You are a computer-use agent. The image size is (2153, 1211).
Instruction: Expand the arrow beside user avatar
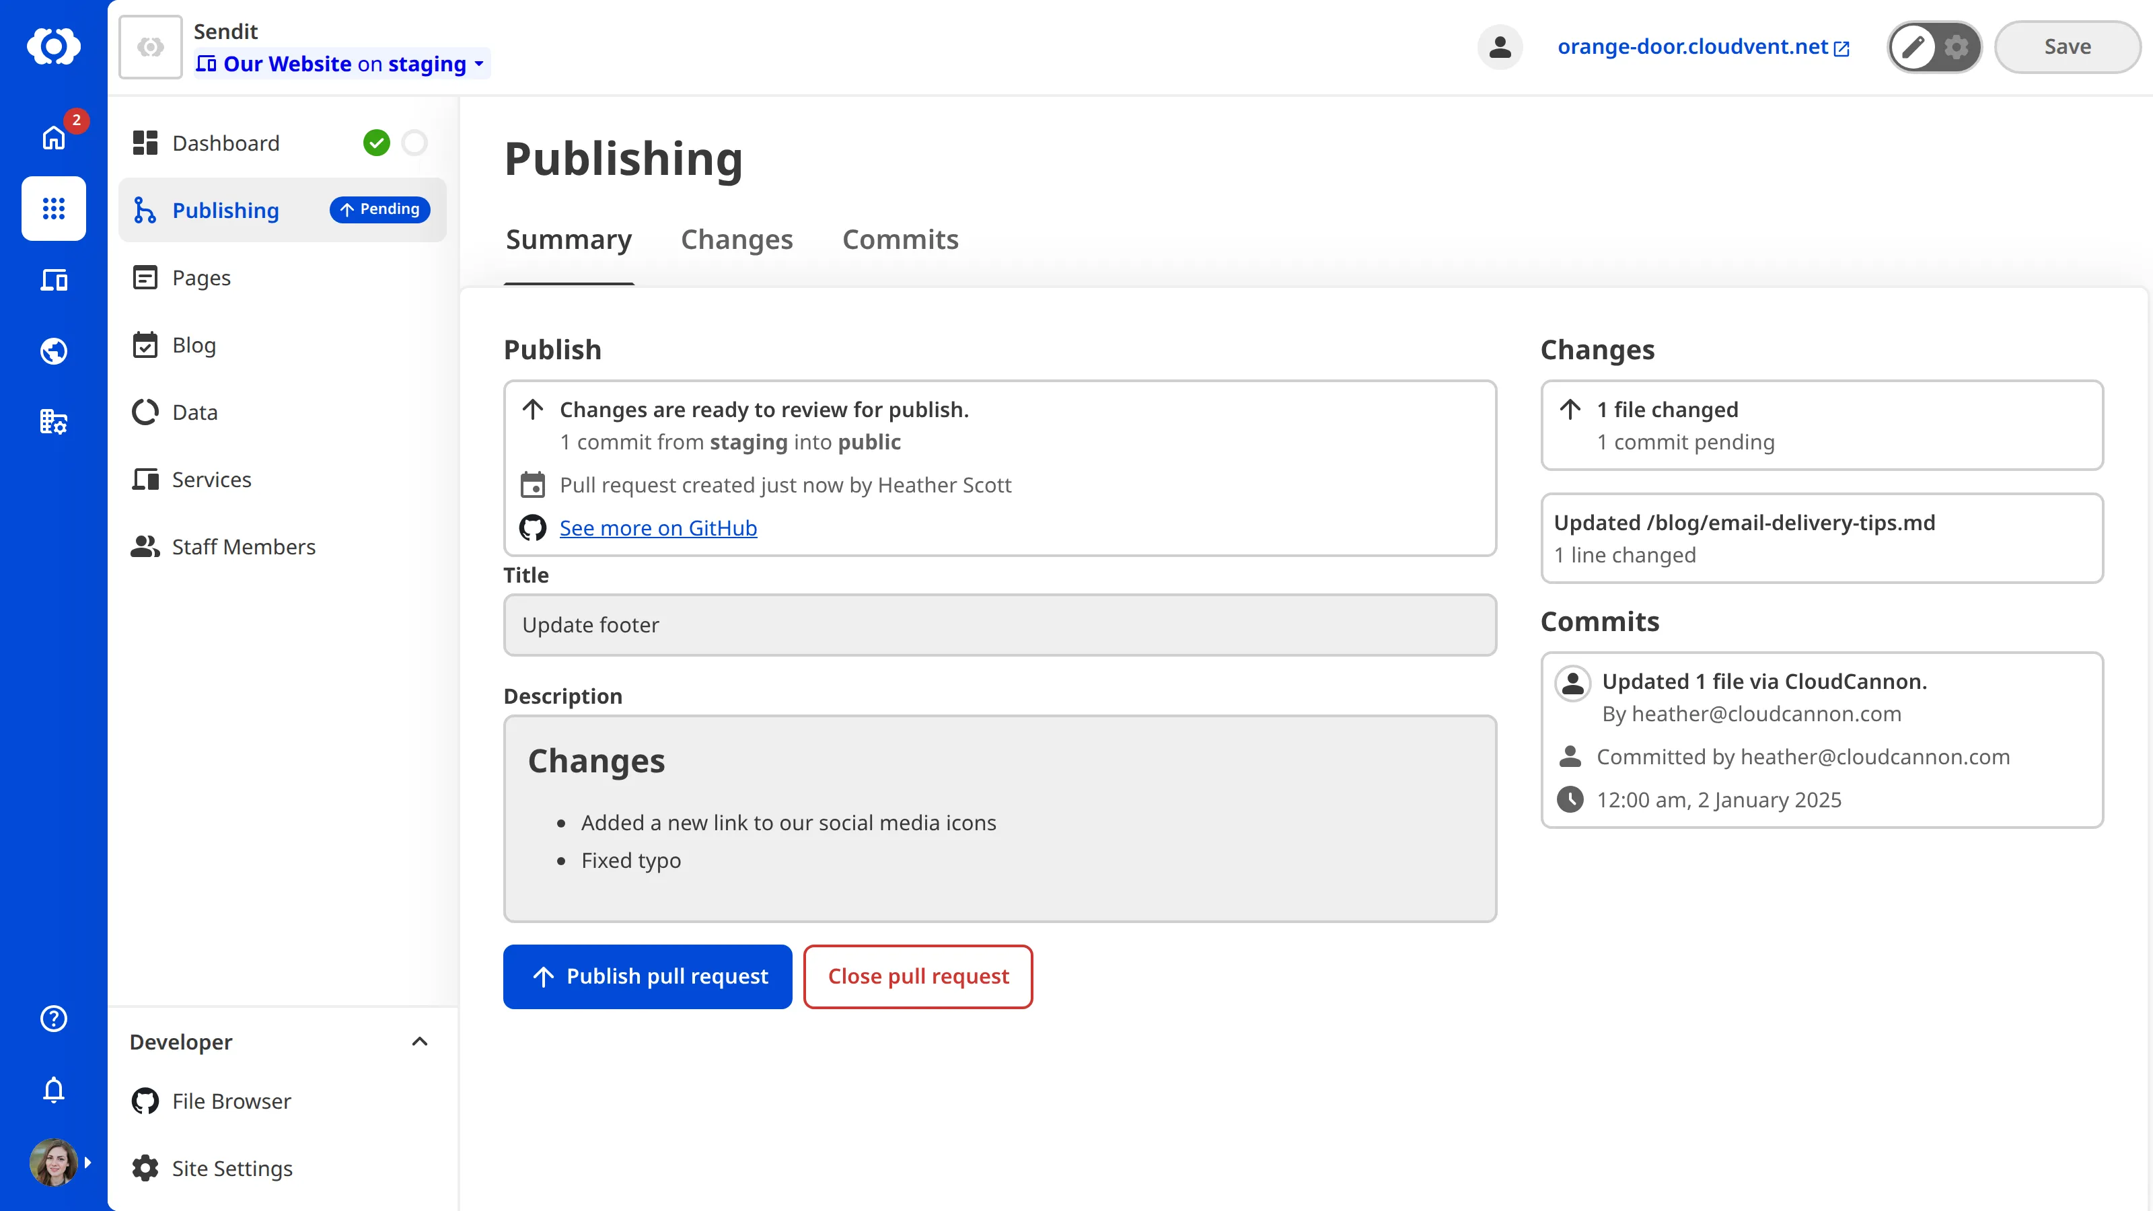(87, 1163)
